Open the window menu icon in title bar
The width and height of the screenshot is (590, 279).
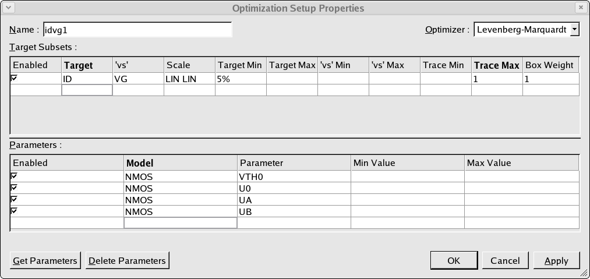tap(9, 8)
